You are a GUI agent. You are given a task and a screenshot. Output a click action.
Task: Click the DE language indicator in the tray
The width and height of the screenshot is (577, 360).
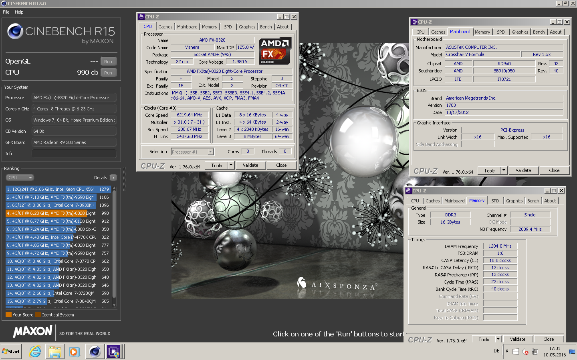[496, 351]
